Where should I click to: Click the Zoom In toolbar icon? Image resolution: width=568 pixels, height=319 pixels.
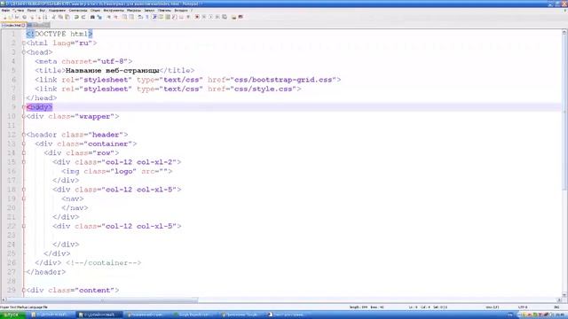click(x=109, y=17)
